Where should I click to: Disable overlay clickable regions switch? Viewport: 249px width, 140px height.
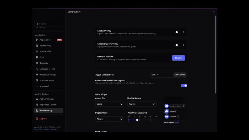[184, 86]
